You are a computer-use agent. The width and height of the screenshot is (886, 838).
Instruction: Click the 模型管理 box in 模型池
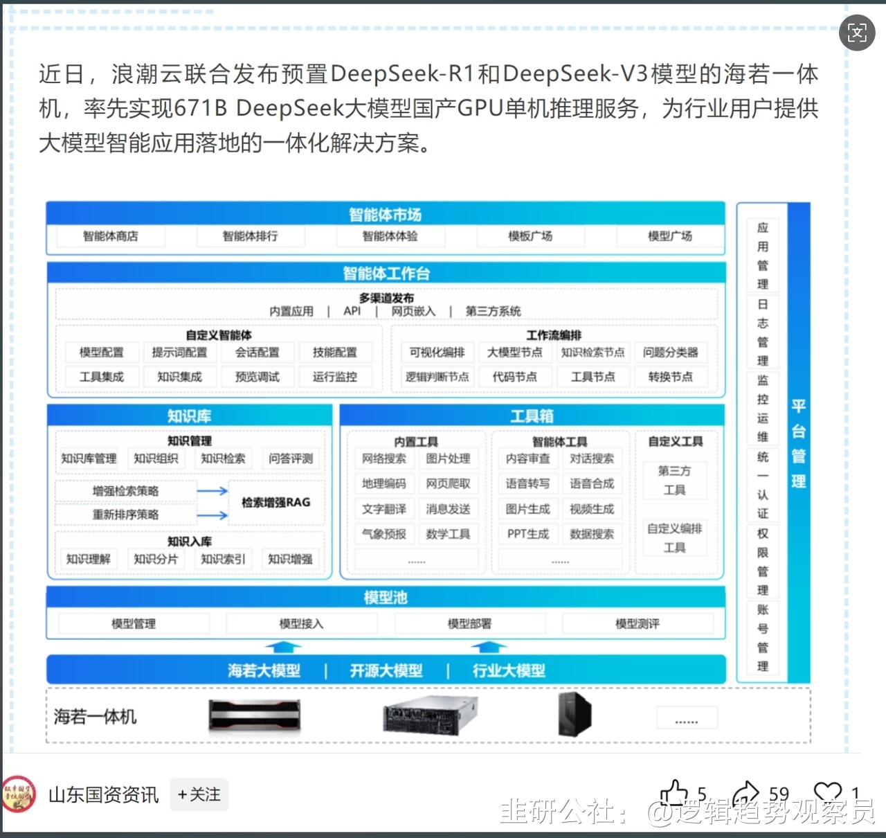click(133, 623)
